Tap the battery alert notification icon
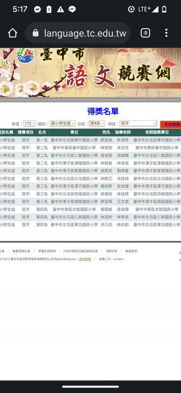 (49, 9)
